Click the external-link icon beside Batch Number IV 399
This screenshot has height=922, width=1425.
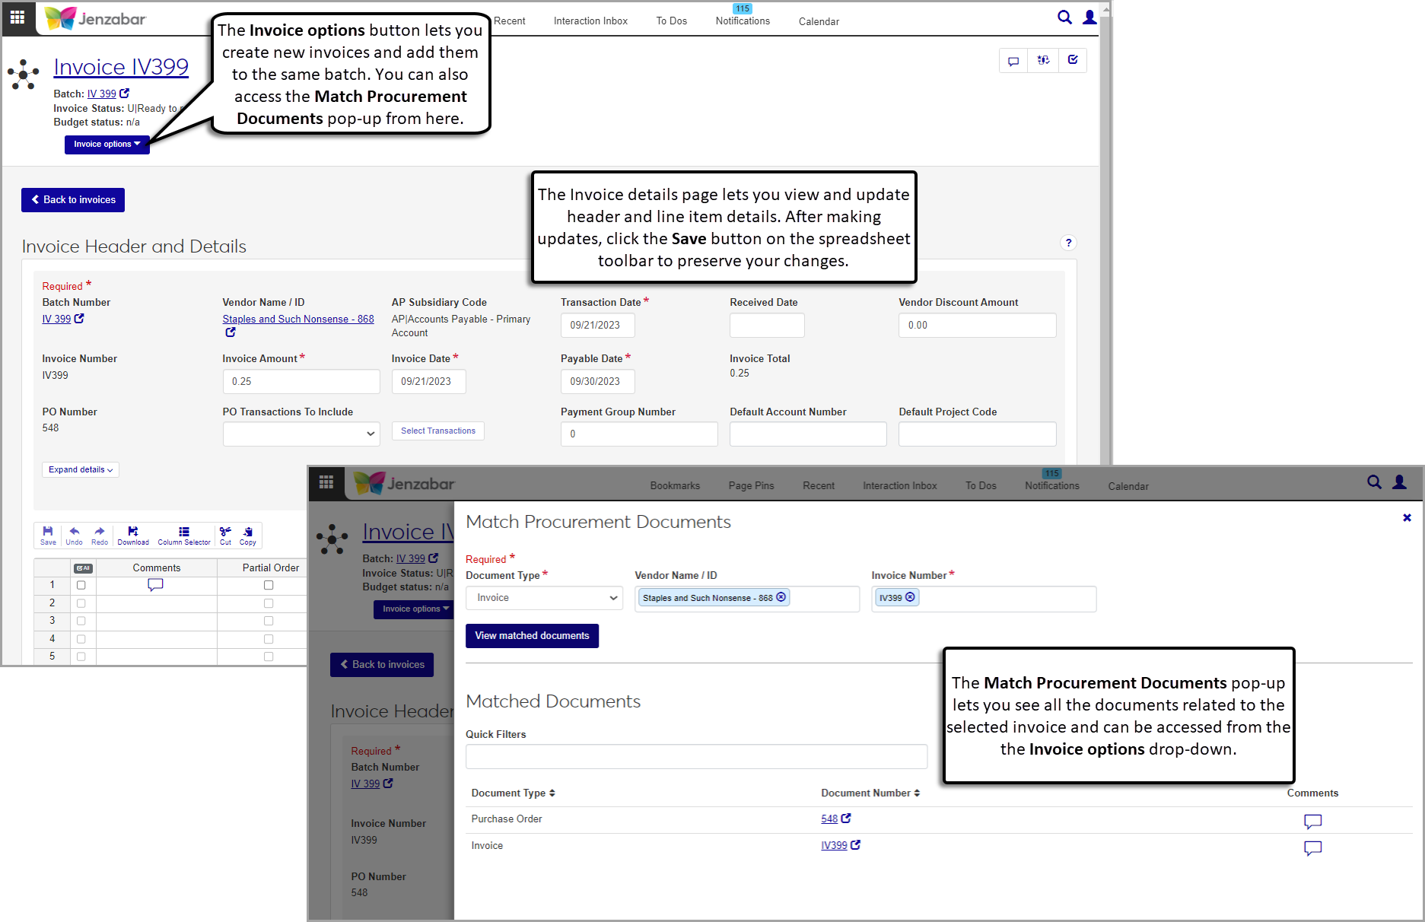pyautogui.click(x=79, y=319)
